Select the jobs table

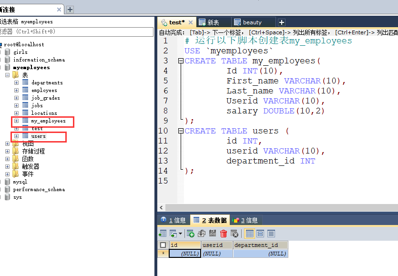tap(37, 106)
